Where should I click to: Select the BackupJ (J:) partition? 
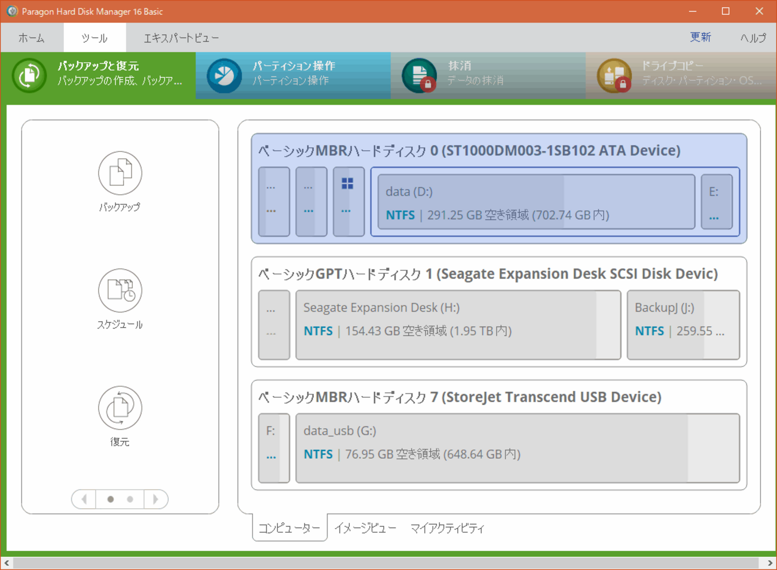(x=683, y=325)
